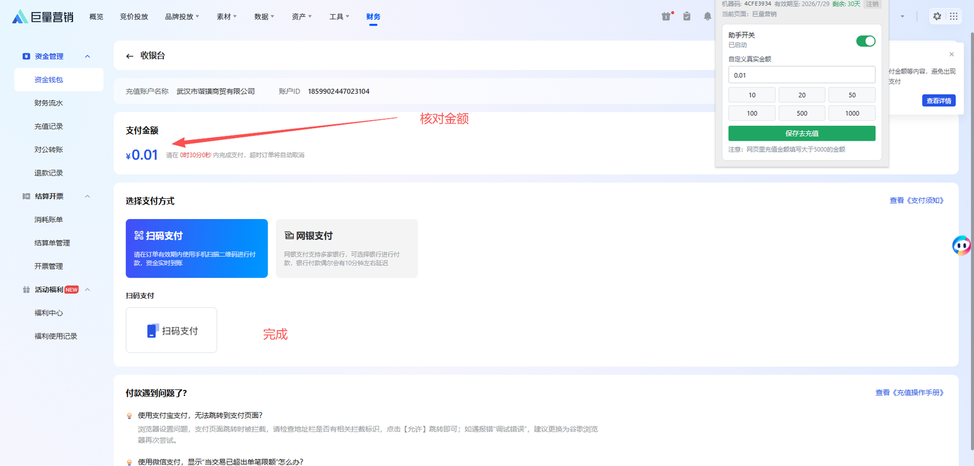Open the 资产 dropdown menu
974x466 pixels.
tap(301, 16)
